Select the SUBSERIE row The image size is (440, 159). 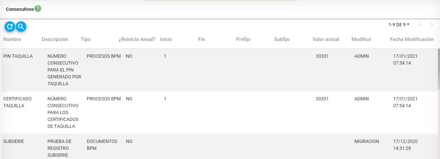pyautogui.click(x=13, y=141)
